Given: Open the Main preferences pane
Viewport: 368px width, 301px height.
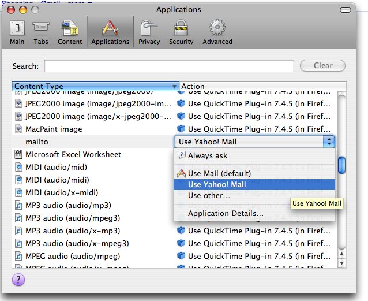Looking at the screenshot, I should [17, 32].
